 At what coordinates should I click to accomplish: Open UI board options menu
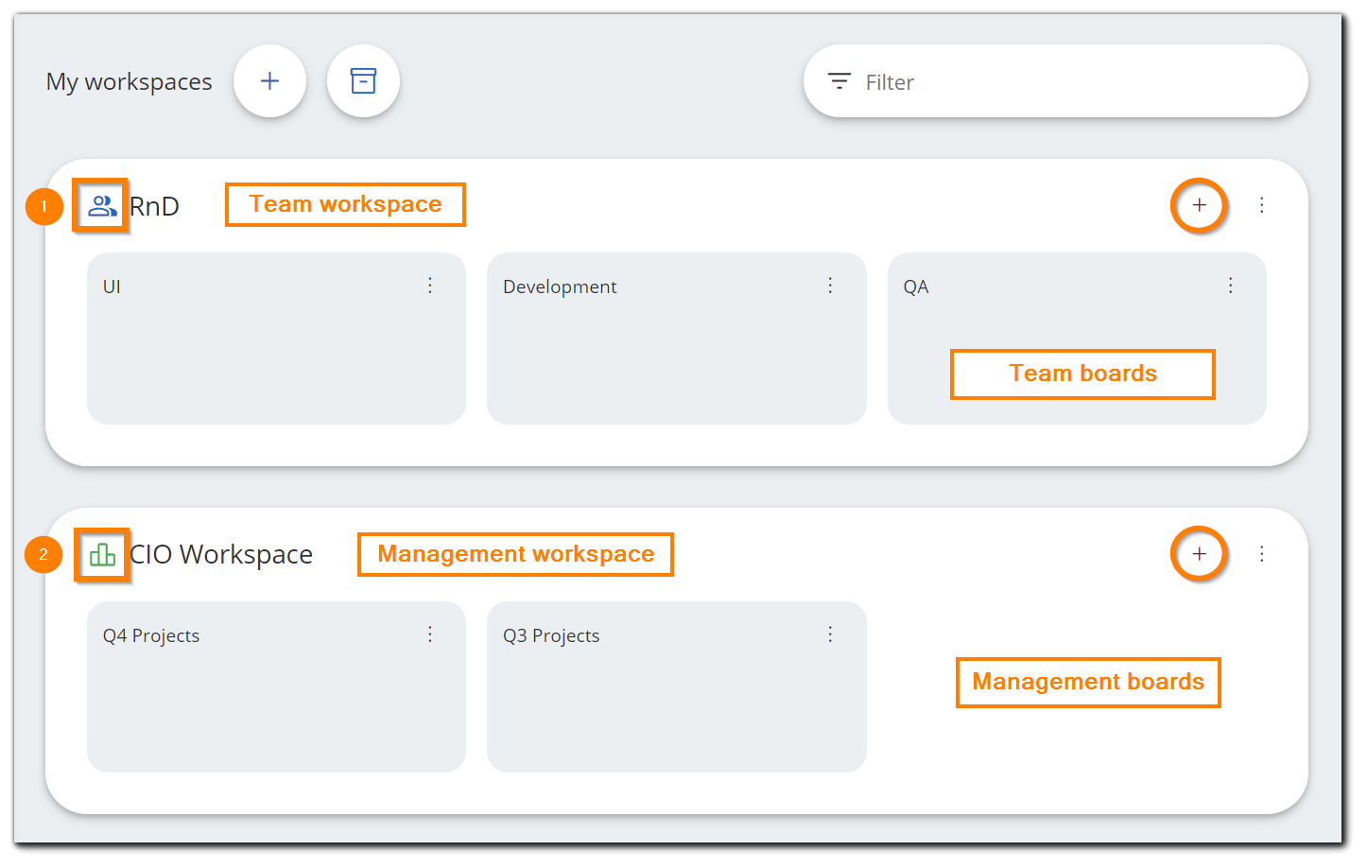click(x=430, y=286)
